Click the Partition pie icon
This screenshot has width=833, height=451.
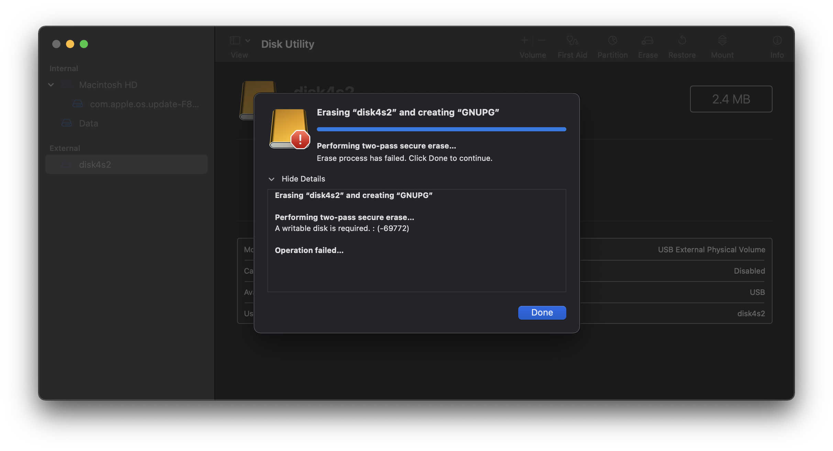tap(612, 41)
